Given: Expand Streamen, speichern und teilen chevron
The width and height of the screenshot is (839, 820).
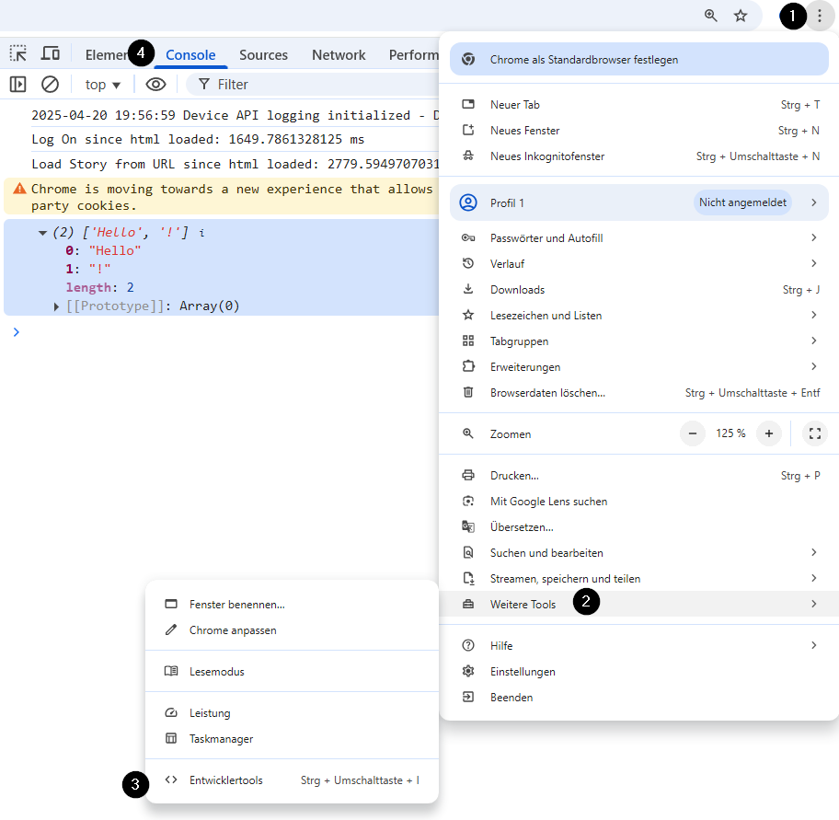Looking at the screenshot, I should pos(814,578).
